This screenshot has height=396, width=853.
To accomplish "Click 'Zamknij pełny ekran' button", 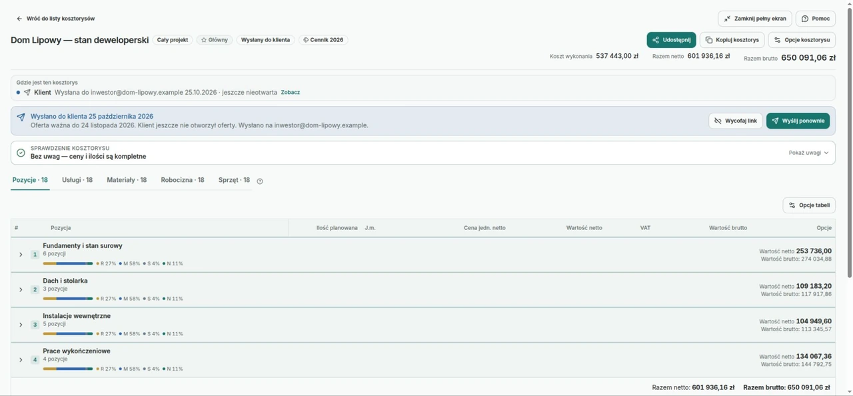I will 754,19.
